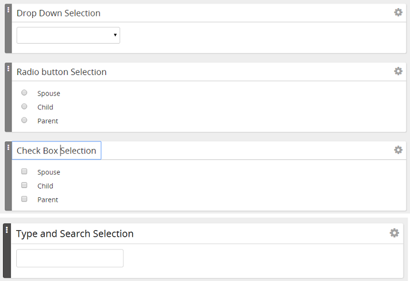Click the Check Box Selection title field
The image size is (410, 281).
pos(56,151)
